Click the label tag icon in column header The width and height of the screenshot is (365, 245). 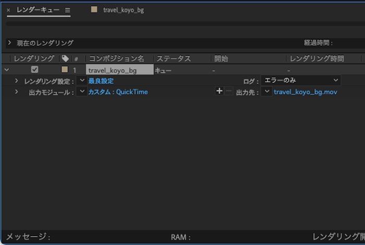[65, 59]
